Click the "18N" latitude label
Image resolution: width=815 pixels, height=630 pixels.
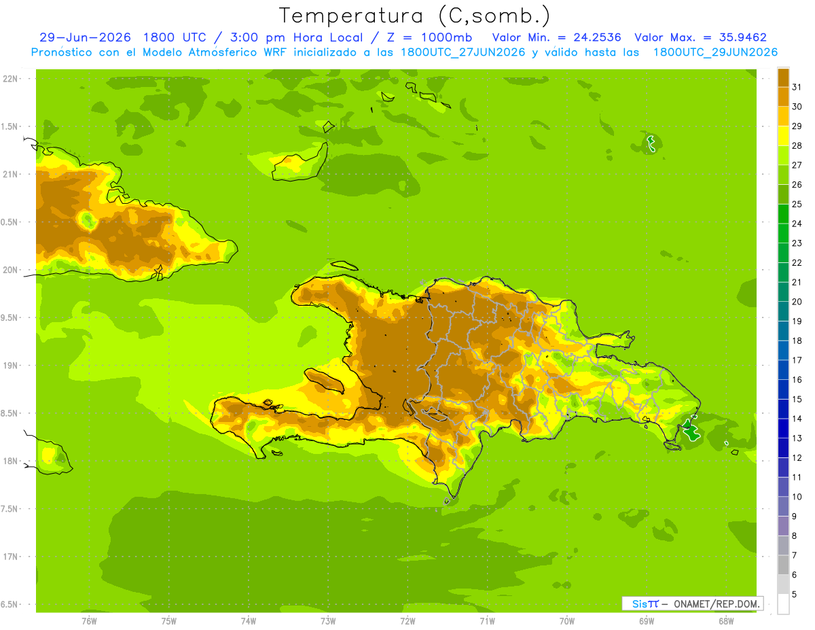[10, 461]
